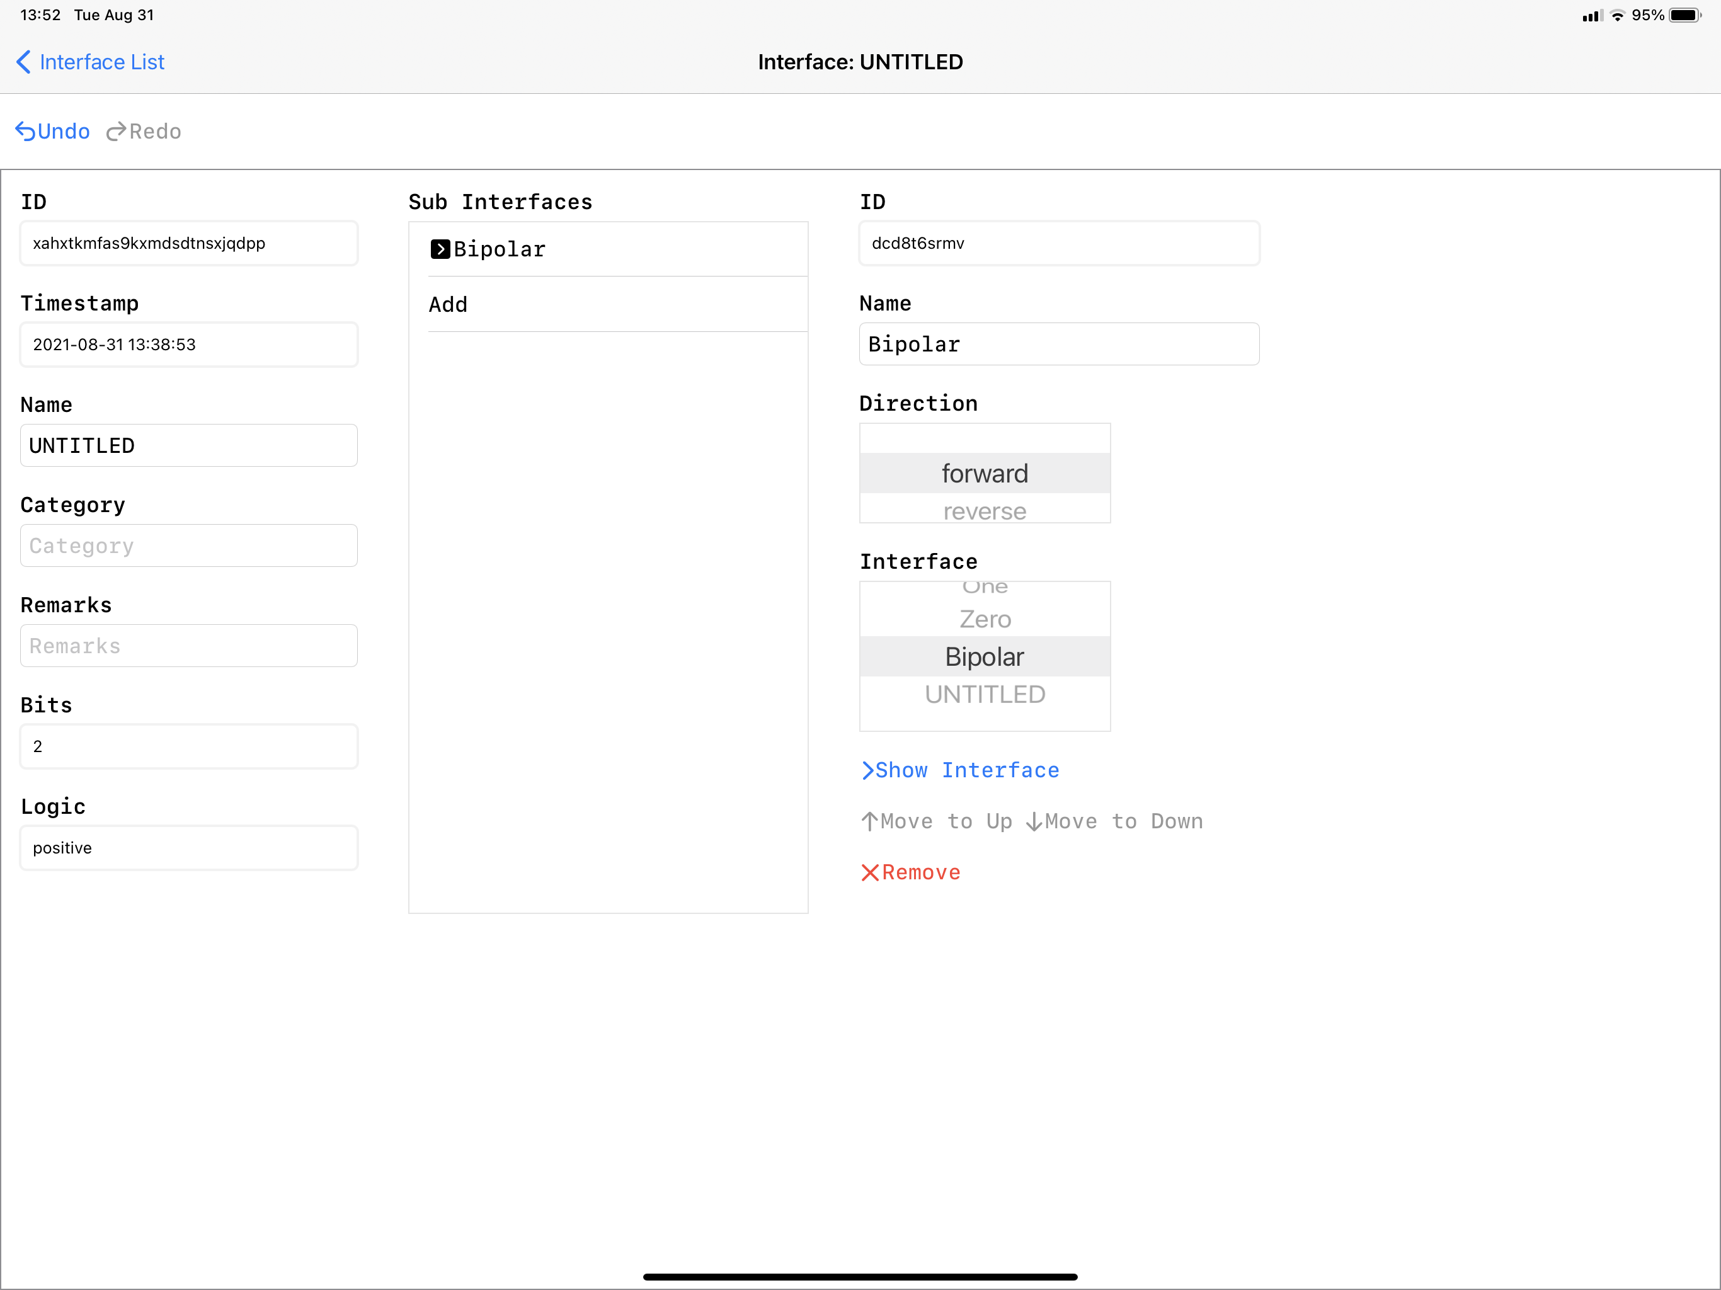The image size is (1721, 1290).
Task: Click the Logic positive field
Action: 189,848
